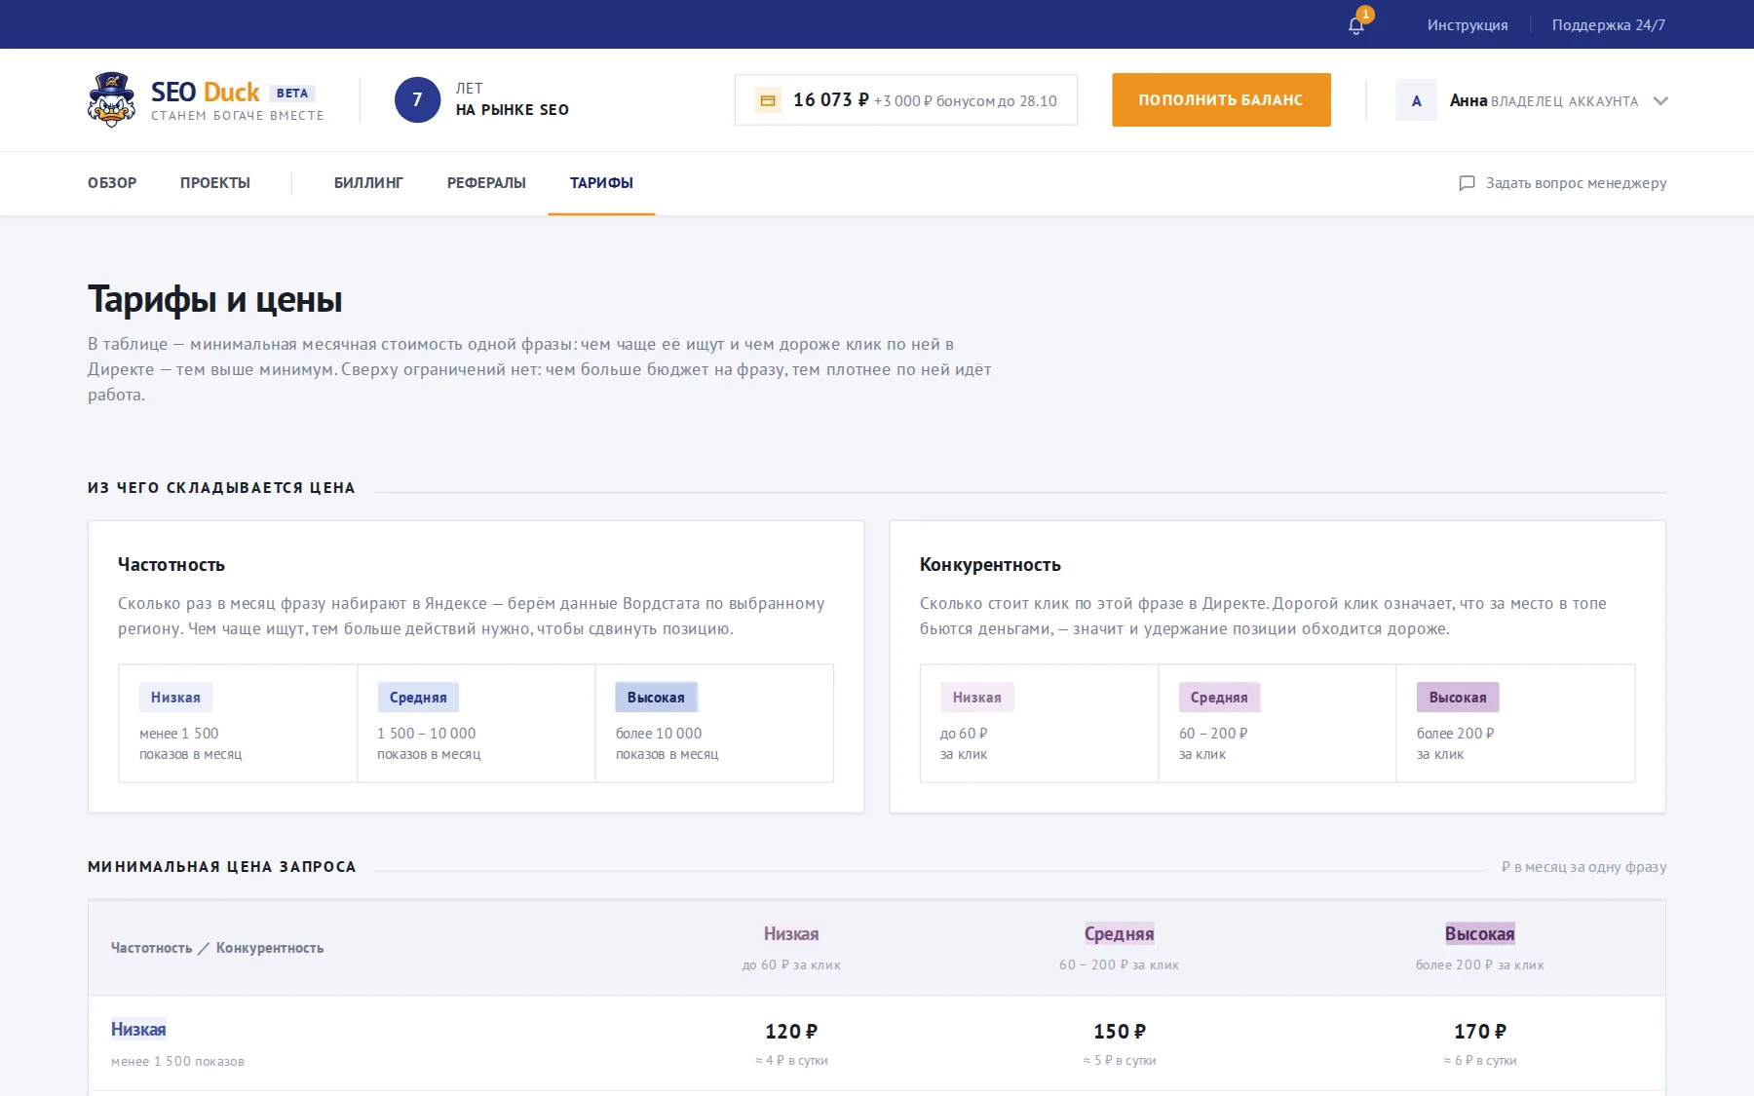Image resolution: width=1754 pixels, height=1096 pixels.
Task: Click the SEO Duck mascot logo
Action: (111, 99)
